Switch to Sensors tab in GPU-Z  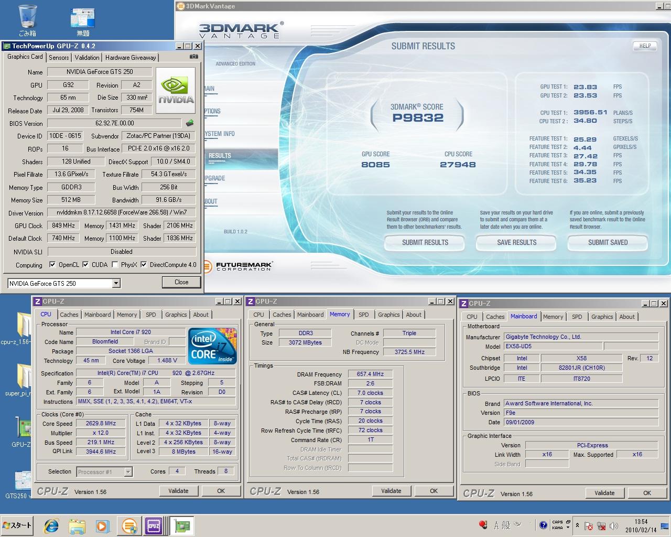59,58
